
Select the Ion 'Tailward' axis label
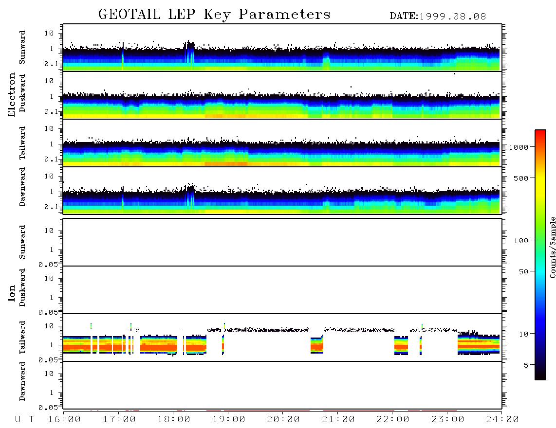pos(22,338)
